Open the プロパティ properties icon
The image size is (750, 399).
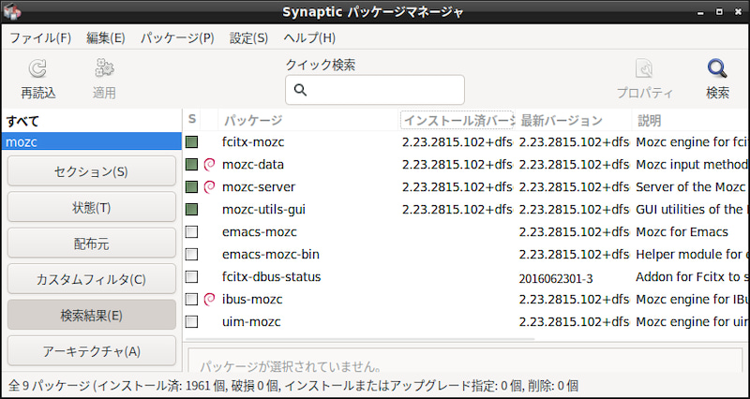click(644, 68)
